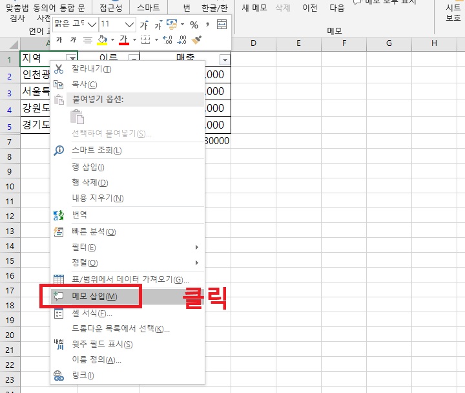Open the font name dropdown
Screen dimensions: 465x393
pos(92,25)
